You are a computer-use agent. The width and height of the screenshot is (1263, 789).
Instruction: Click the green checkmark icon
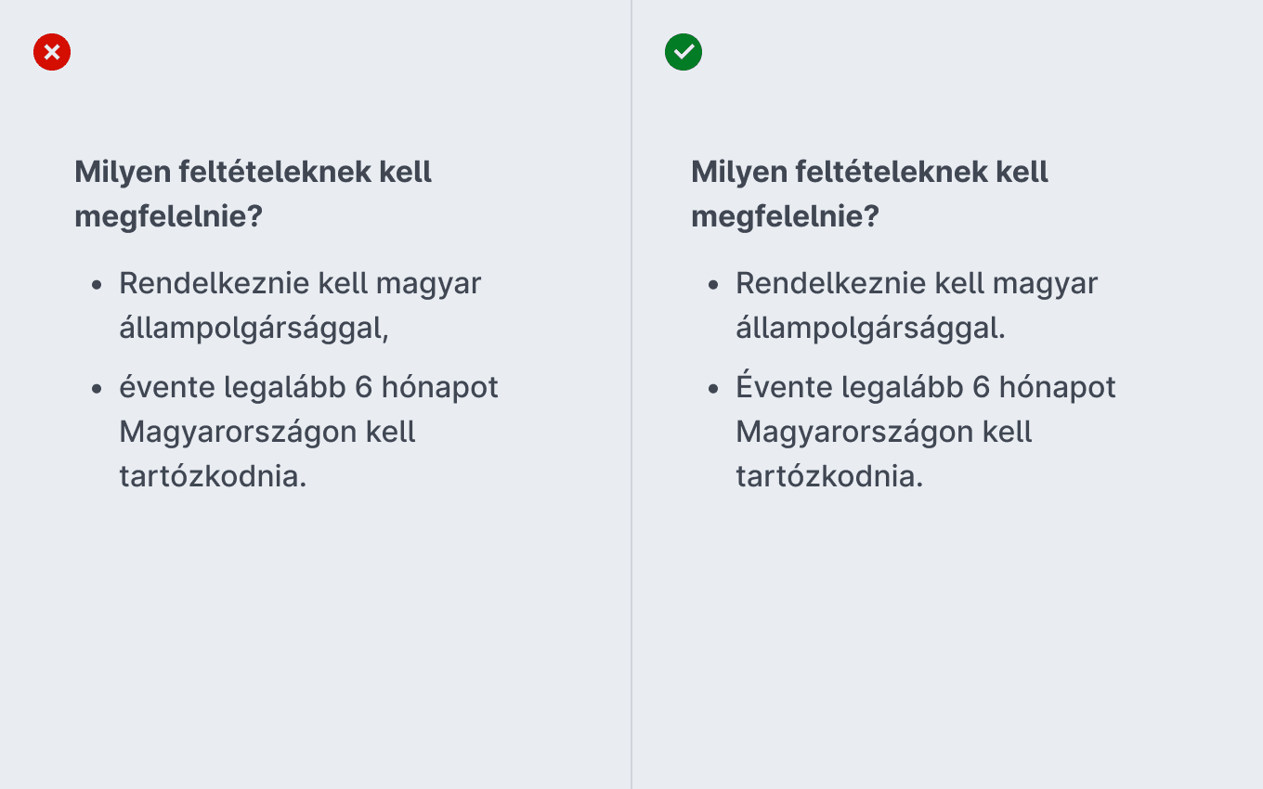[684, 52]
